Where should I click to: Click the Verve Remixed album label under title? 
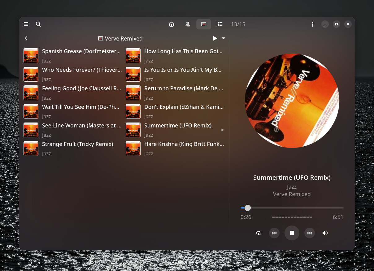point(292,194)
